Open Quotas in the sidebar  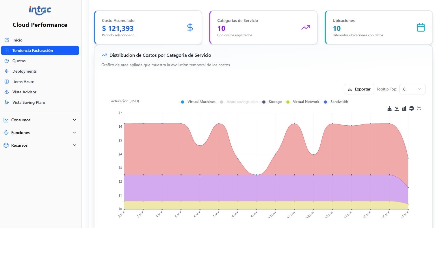pyautogui.click(x=19, y=61)
